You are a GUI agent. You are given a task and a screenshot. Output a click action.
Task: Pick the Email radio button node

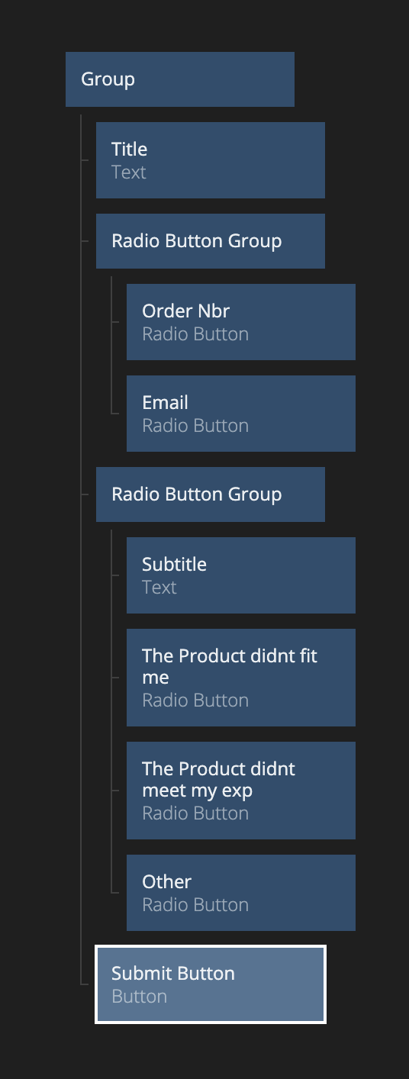click(241, 414)
